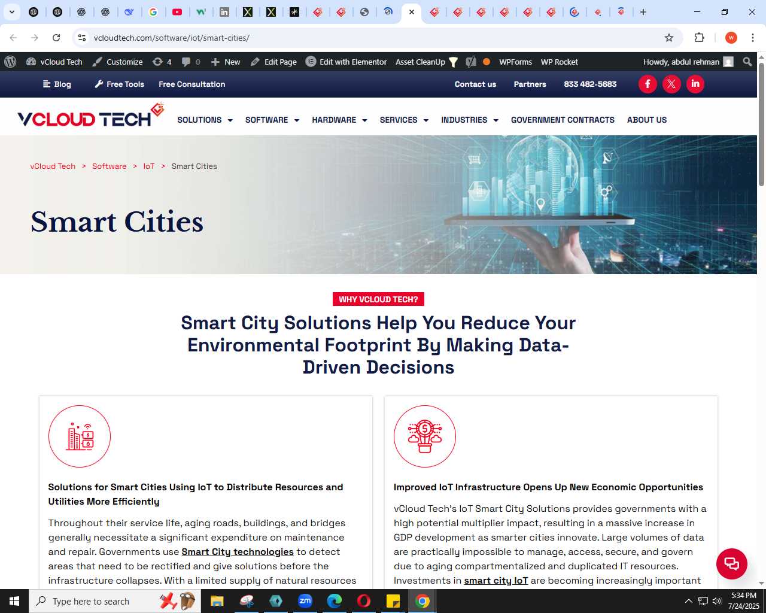Image resolution: width=766 pixels, height=613 pixels.
Task: Switch to the YouTube browser tab
Action: click(x=177, y=12)
